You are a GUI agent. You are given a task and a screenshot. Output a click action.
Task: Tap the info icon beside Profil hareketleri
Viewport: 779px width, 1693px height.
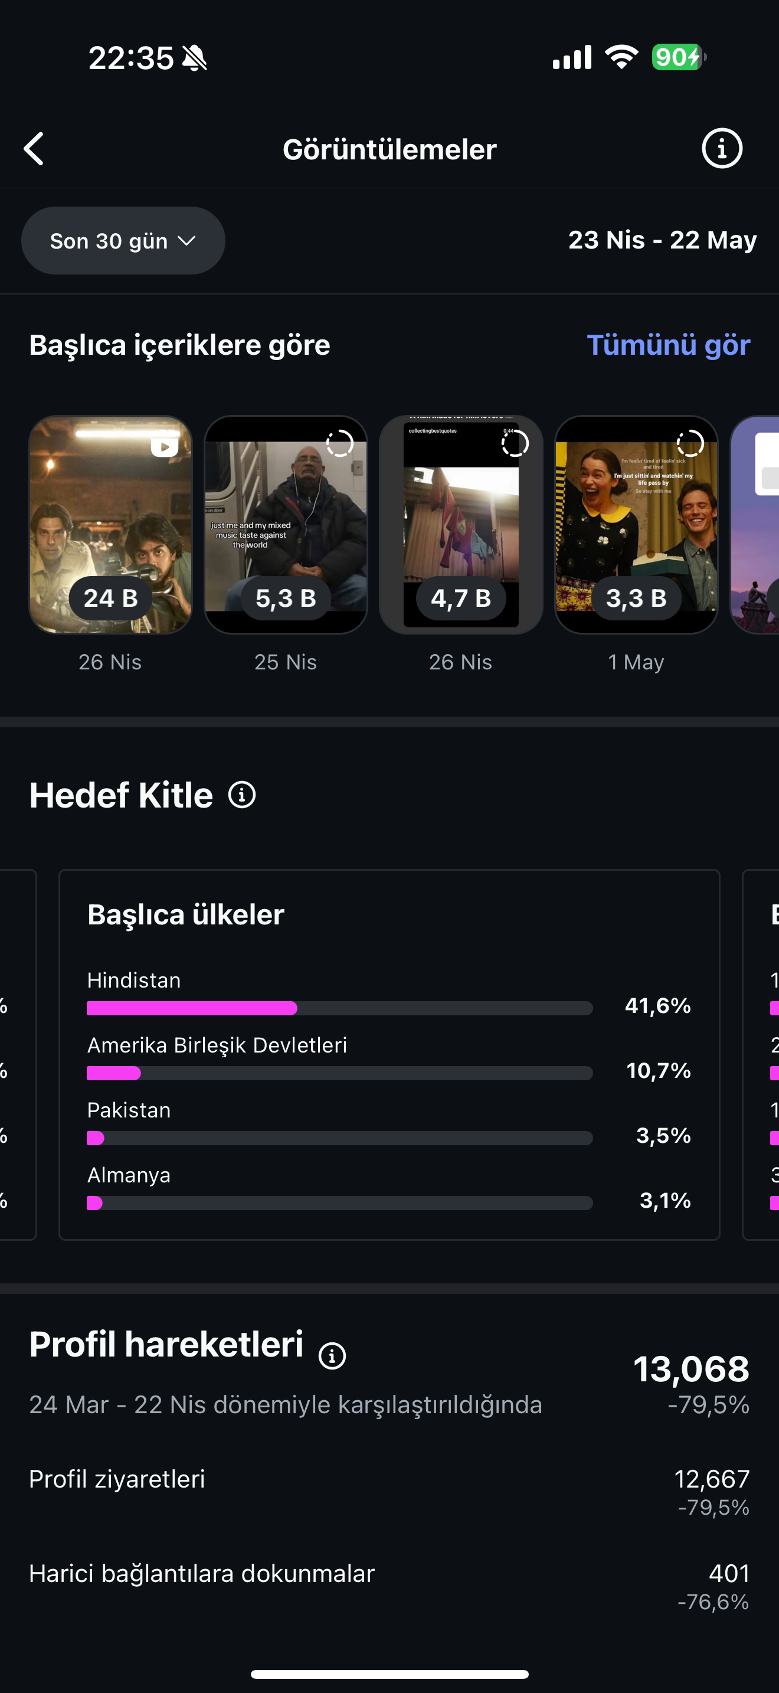332,1355
